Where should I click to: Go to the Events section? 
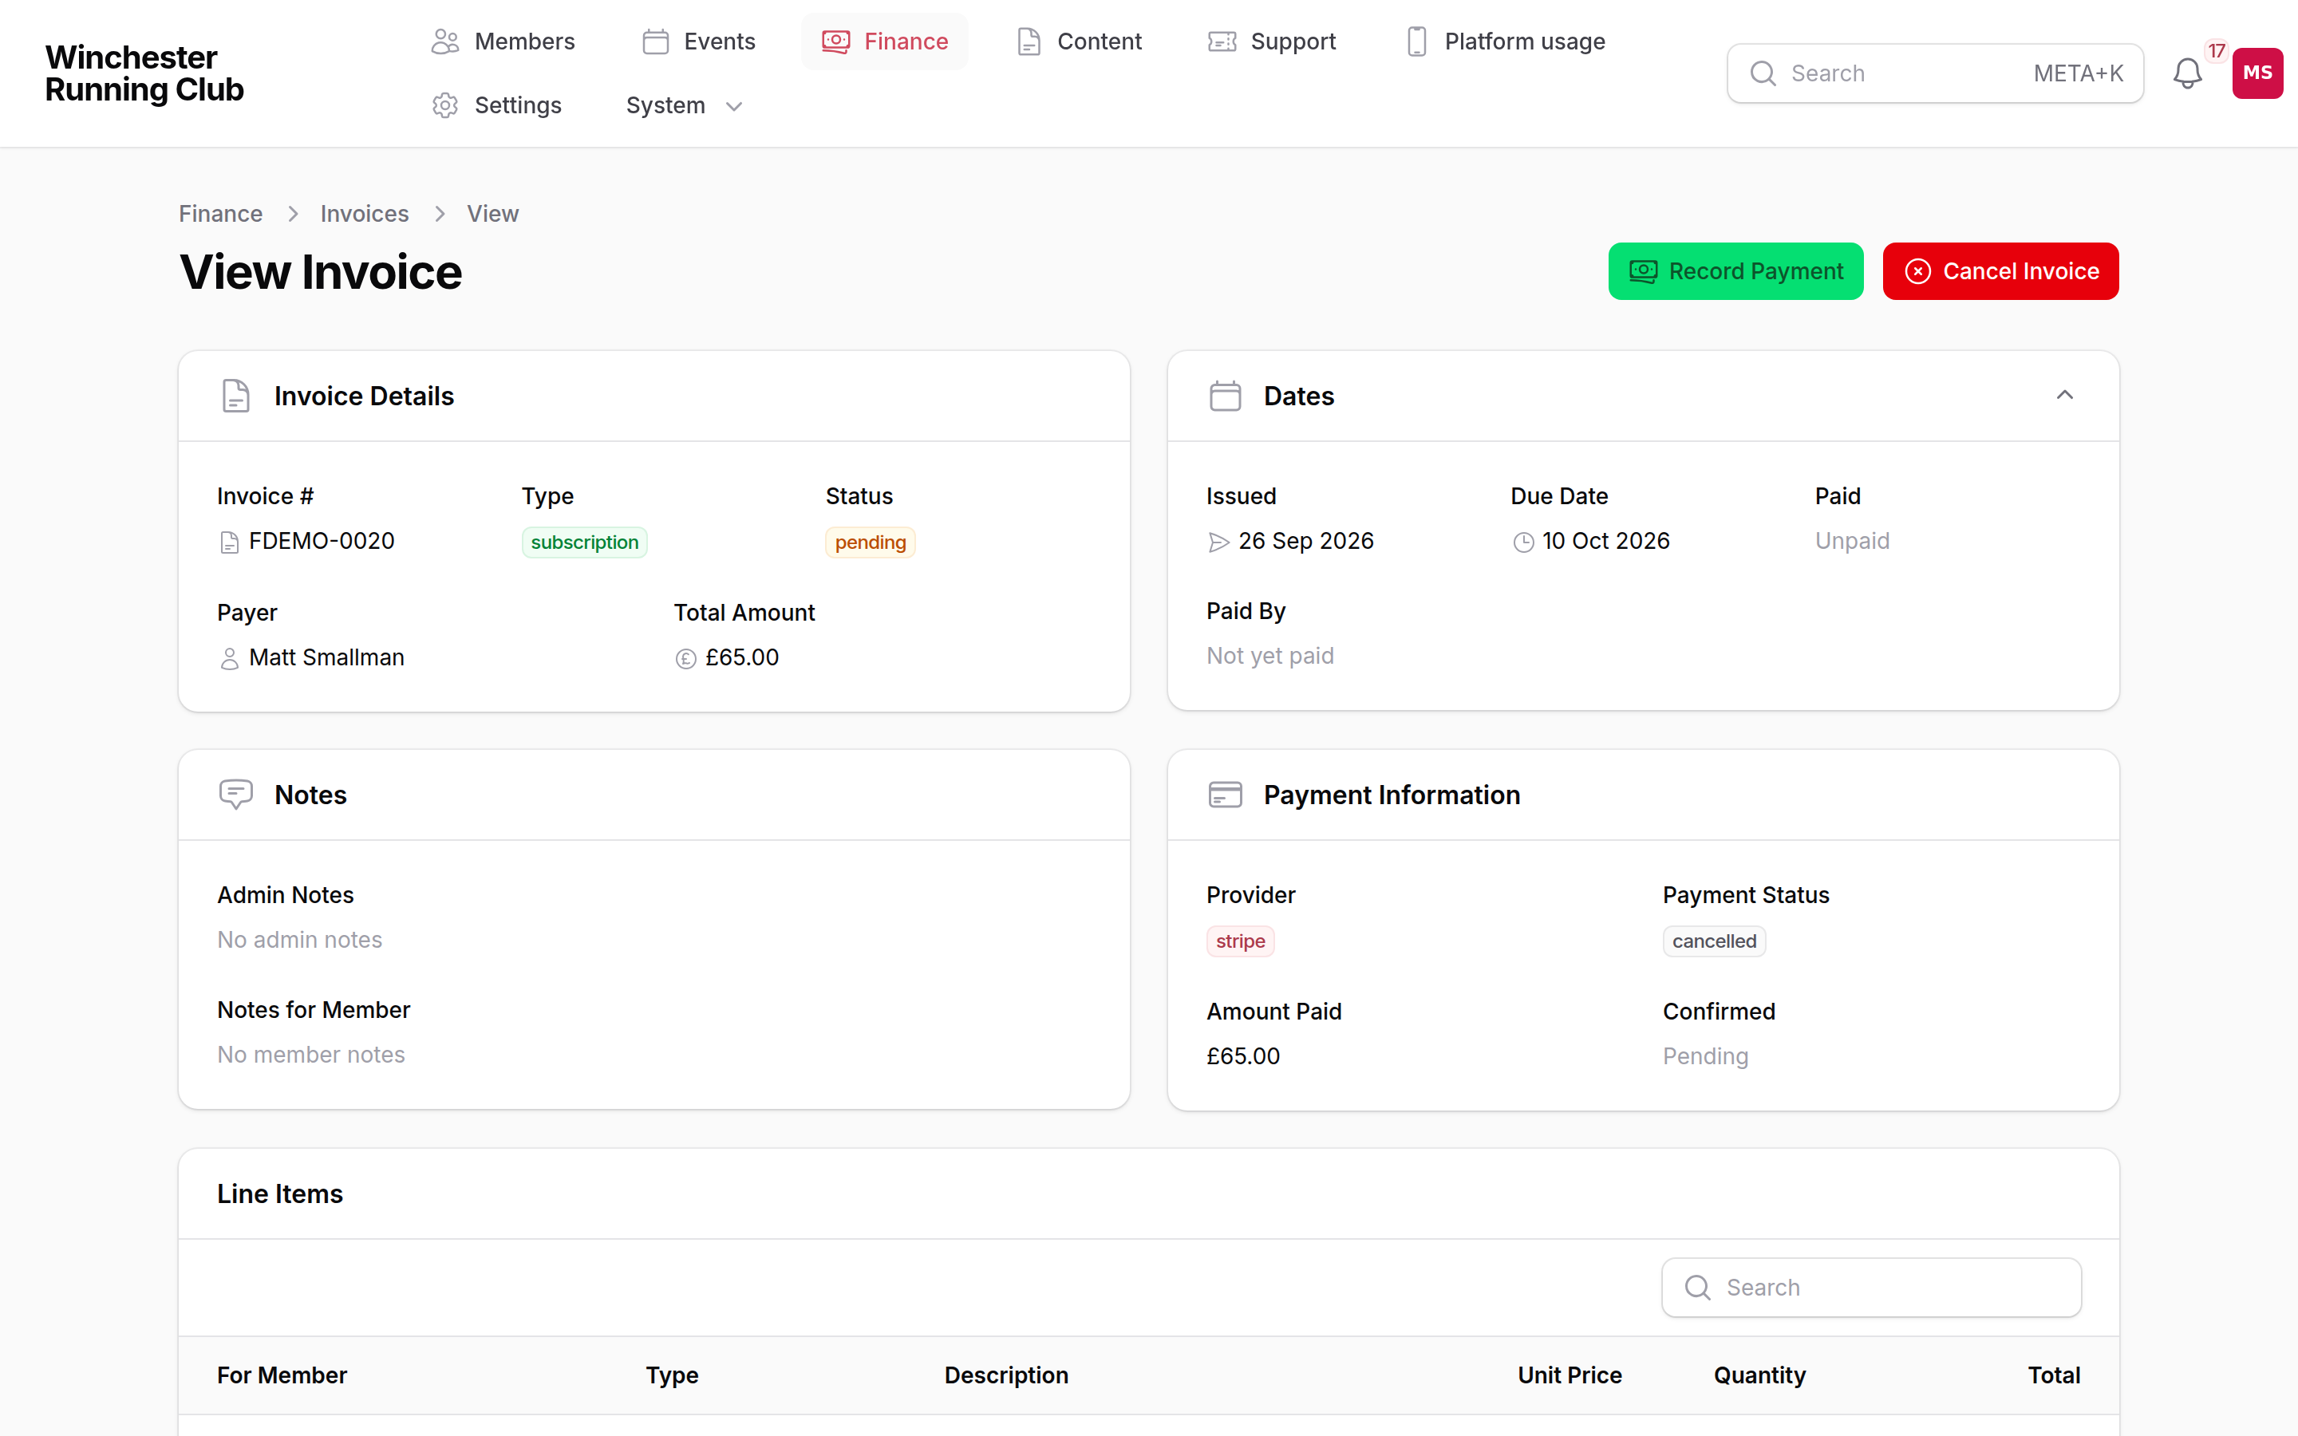click(699, 41)
